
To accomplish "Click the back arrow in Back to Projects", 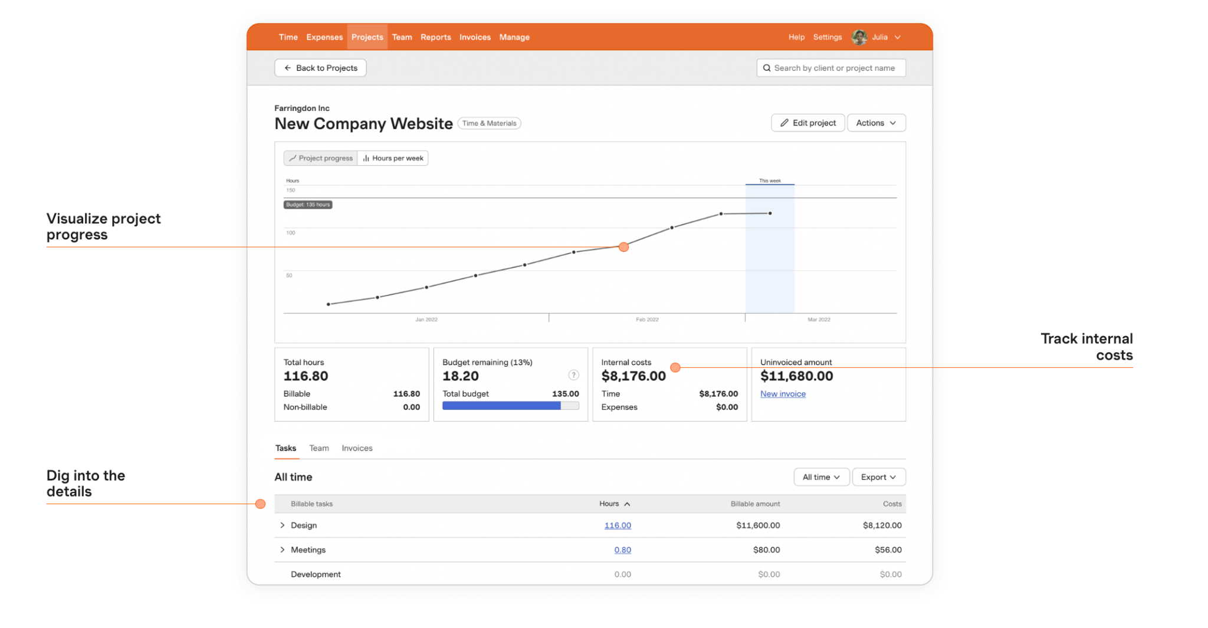I will tap(288, 68).
